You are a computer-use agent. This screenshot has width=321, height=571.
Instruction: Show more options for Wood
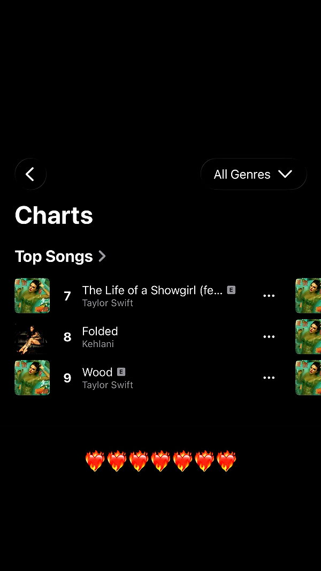[x=269, y=378]
